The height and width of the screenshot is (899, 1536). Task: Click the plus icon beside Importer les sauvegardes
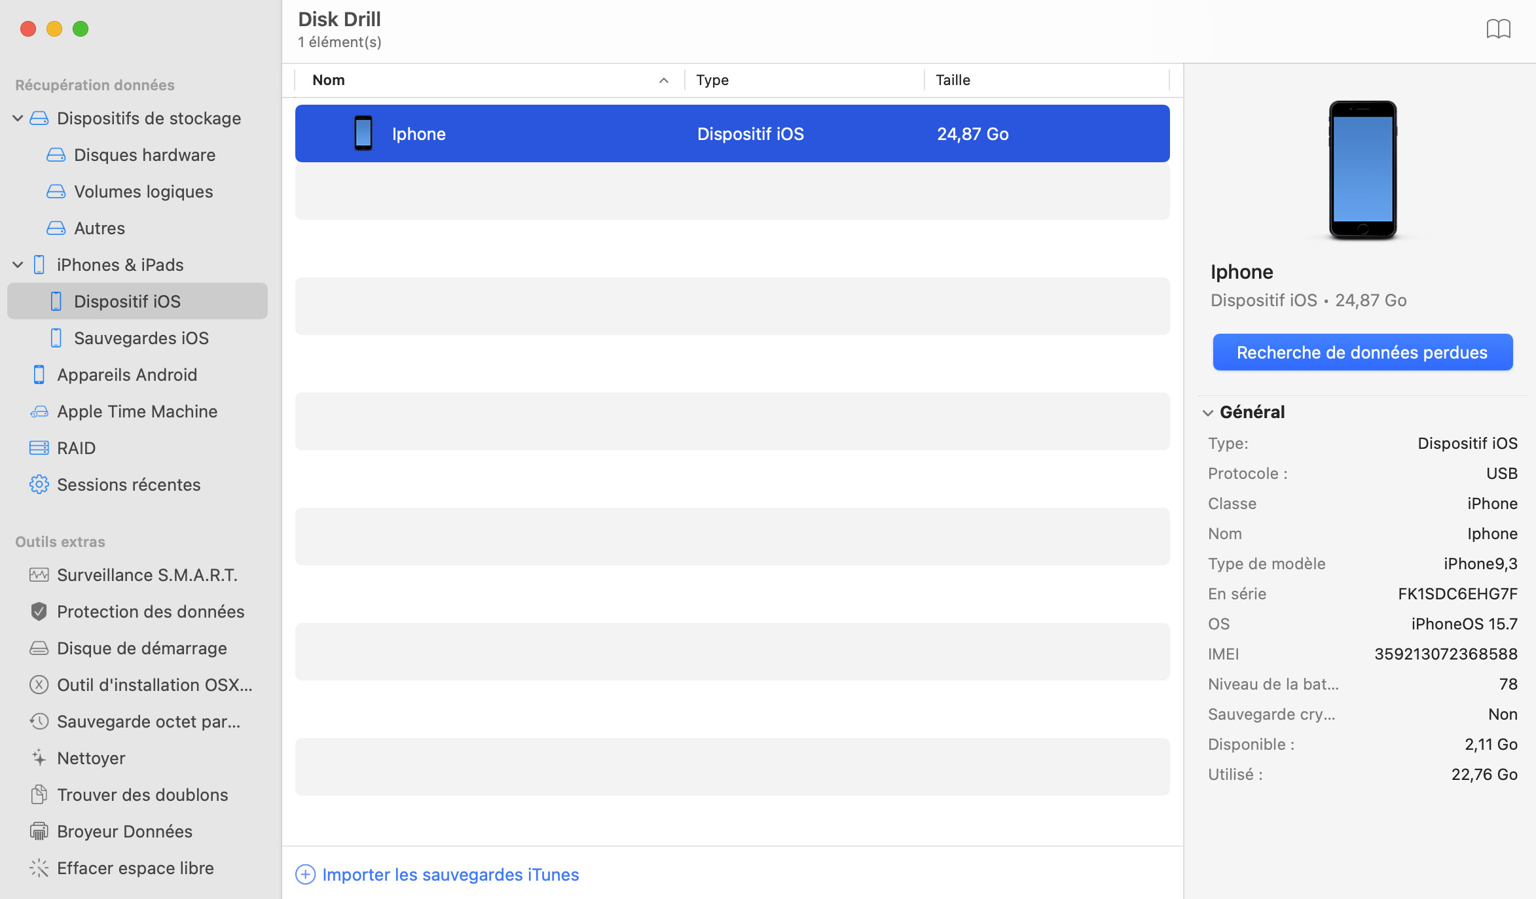click(x=306, y=875)
